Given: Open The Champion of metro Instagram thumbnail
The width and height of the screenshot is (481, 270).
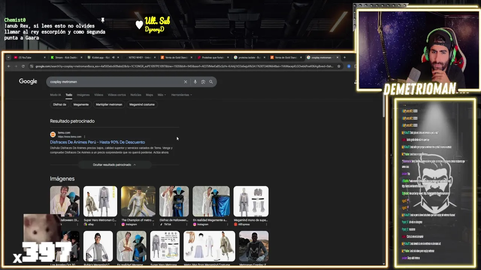Looking at the screenshot, I should coord(138,201).
